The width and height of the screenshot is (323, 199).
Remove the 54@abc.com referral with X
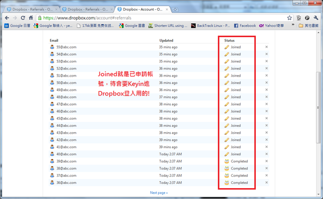(266, 54)
